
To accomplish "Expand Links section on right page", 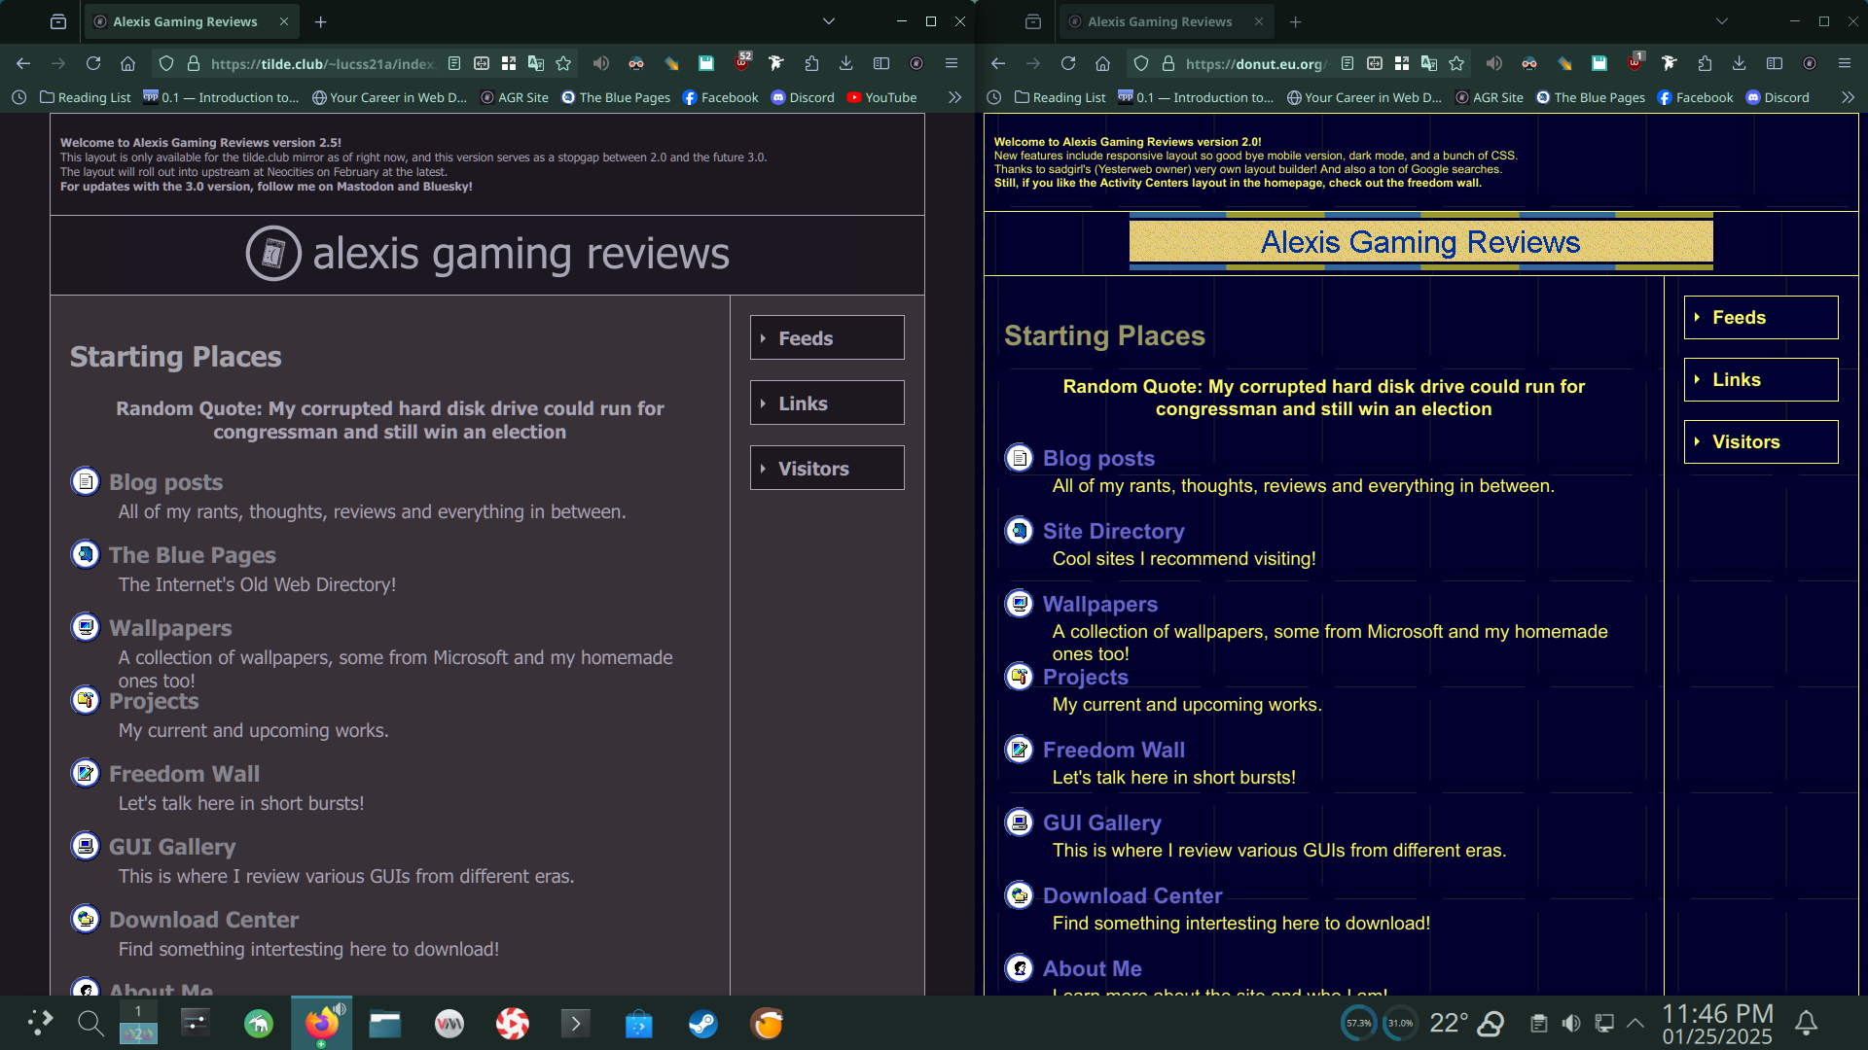I will [1761, 379].
